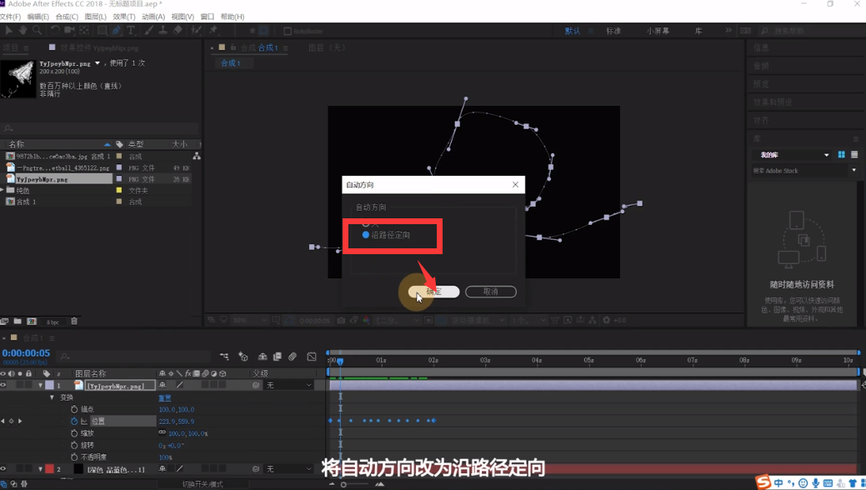Click the 确定 button in dialog
Viewport: 866px width, 490px height.
433,292
